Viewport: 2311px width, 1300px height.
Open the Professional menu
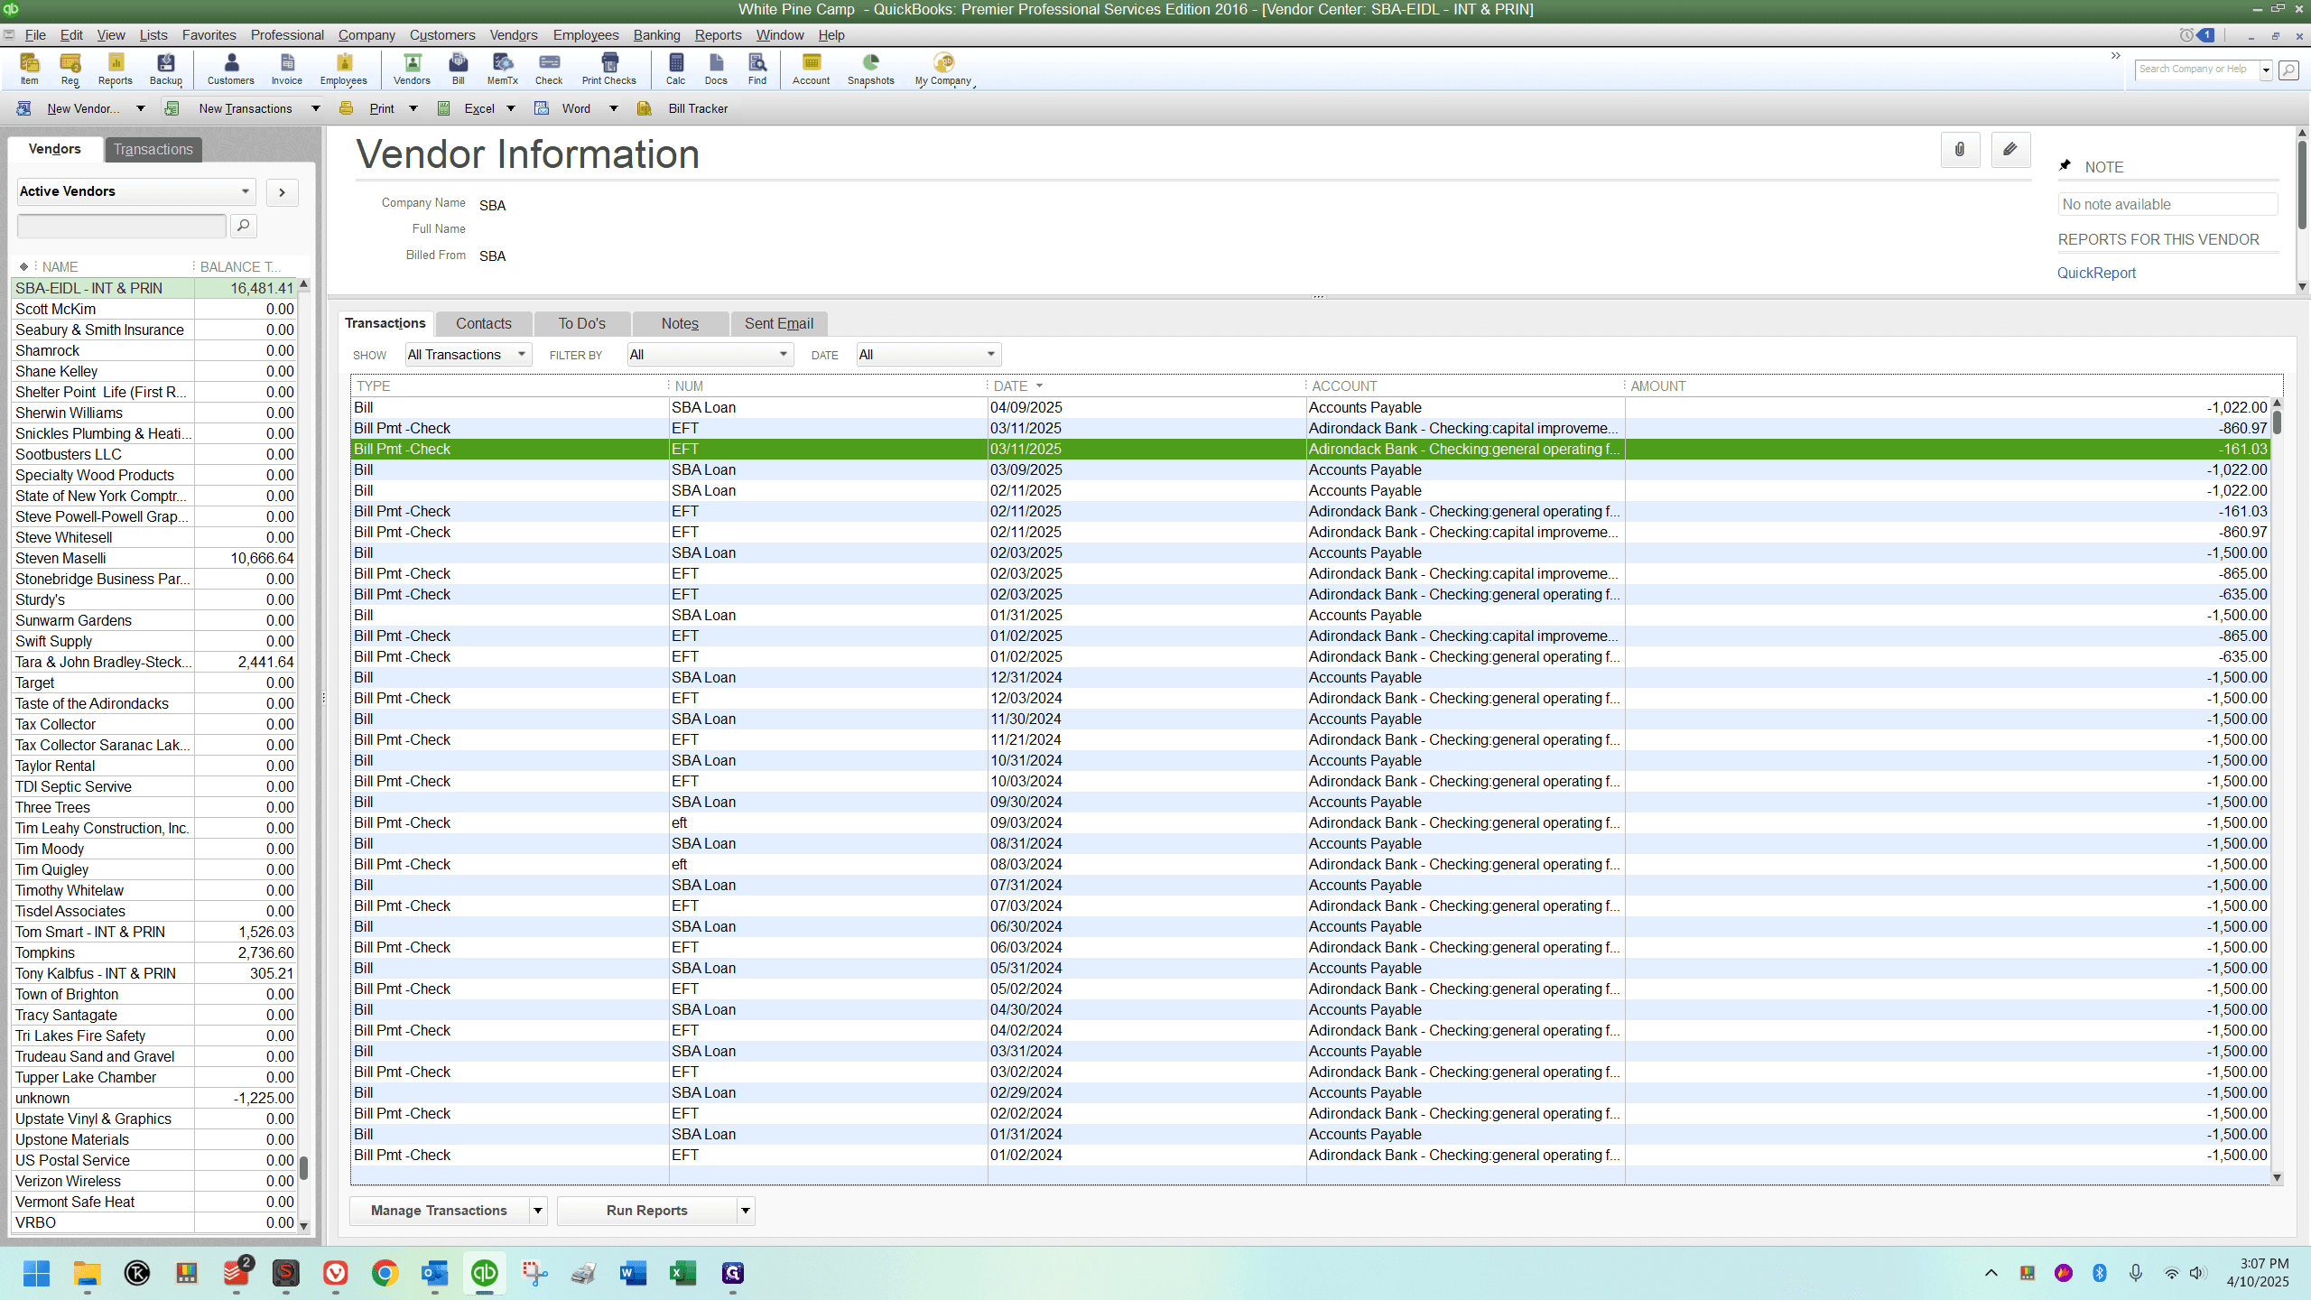[287, 35]
